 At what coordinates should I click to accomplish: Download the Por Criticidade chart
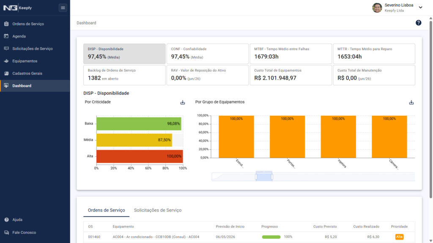pos(183,102)
